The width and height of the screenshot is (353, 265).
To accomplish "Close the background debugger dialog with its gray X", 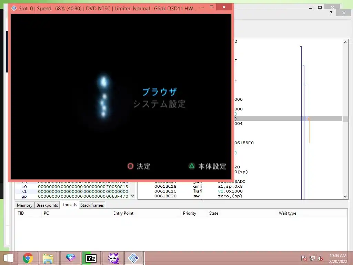I will (x=343, y=13).
